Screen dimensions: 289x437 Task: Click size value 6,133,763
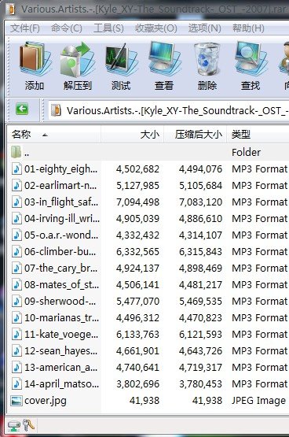point(138,334)
